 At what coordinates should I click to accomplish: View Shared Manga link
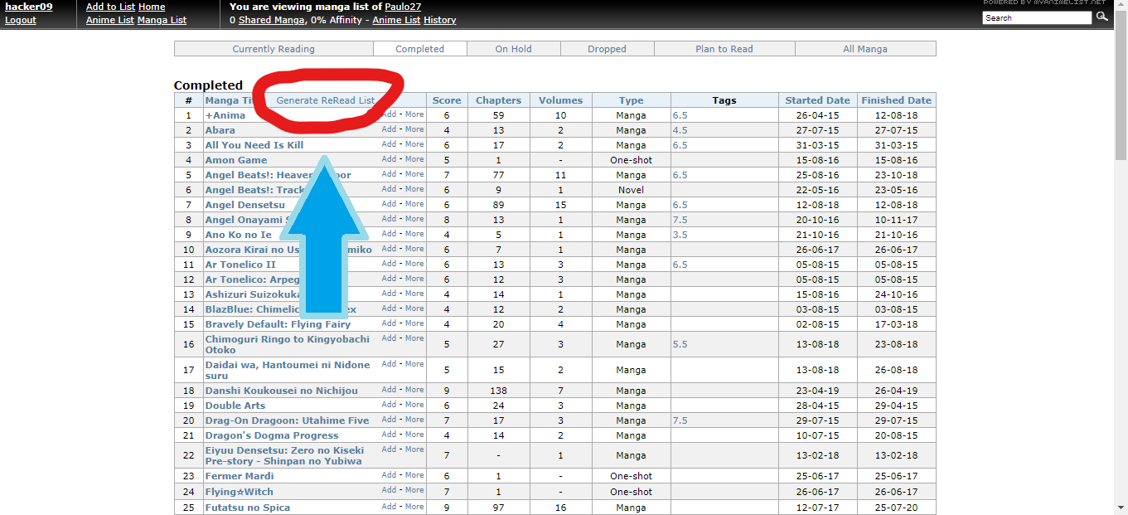coord(270,20)
